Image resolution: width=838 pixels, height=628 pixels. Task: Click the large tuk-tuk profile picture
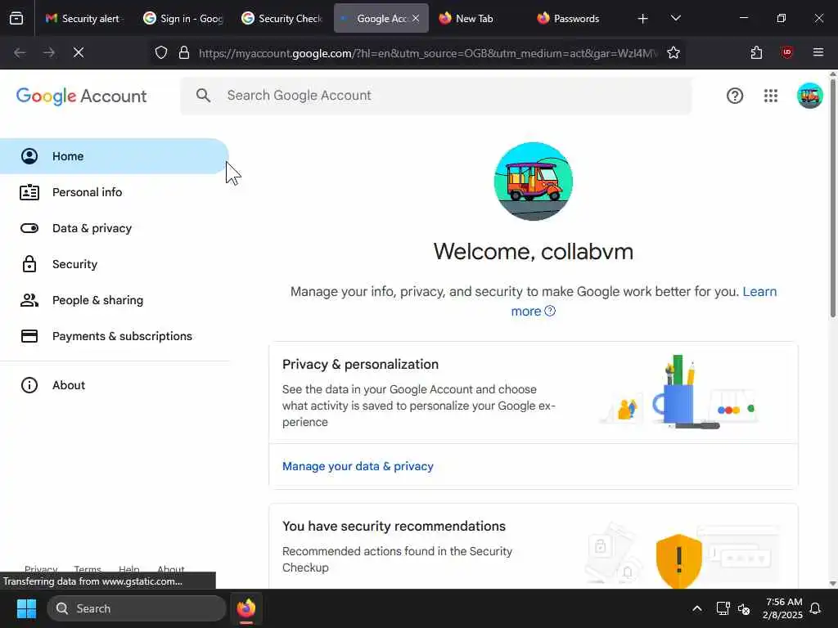(534, 181)
